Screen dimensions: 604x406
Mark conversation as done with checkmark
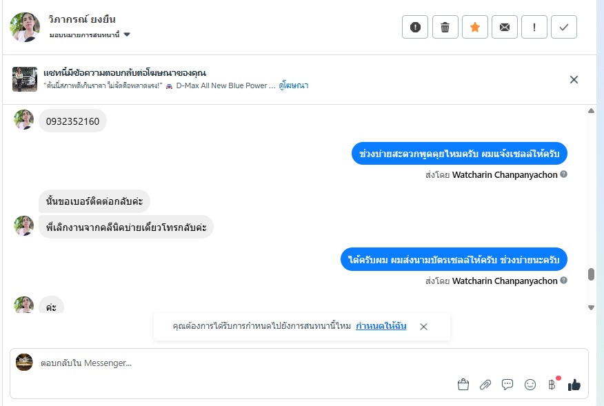tap(564, 27)
